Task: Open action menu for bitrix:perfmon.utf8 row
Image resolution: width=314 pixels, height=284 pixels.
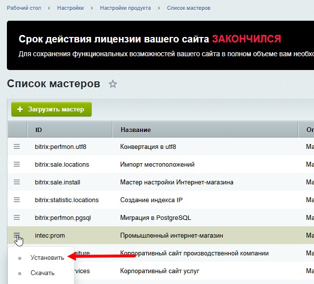Action: click(x=17, y=146)
